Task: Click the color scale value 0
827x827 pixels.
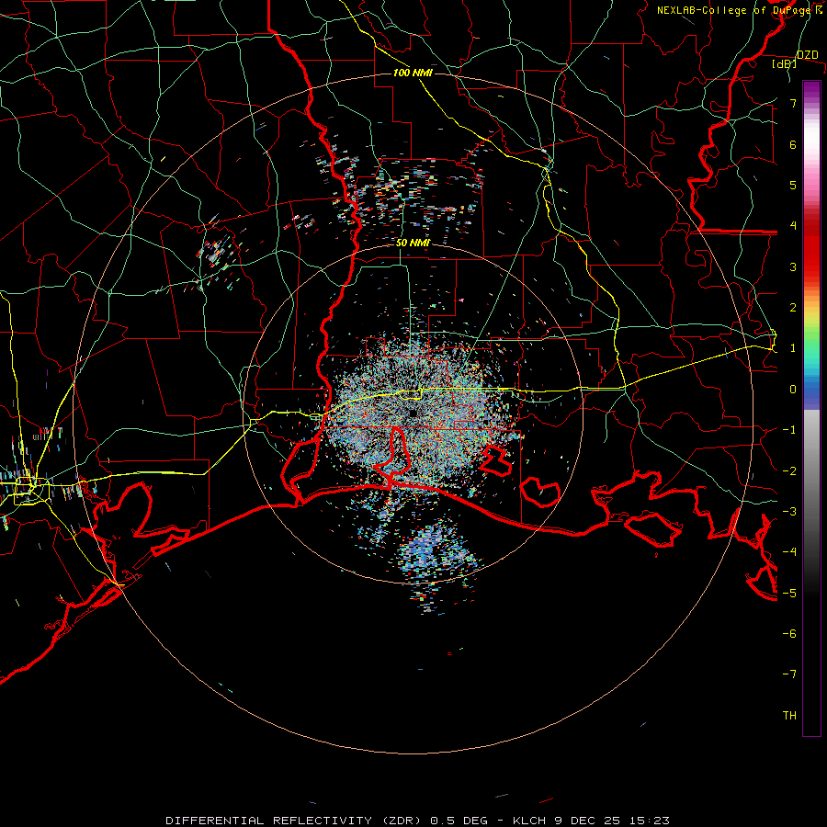Action: 793,390
